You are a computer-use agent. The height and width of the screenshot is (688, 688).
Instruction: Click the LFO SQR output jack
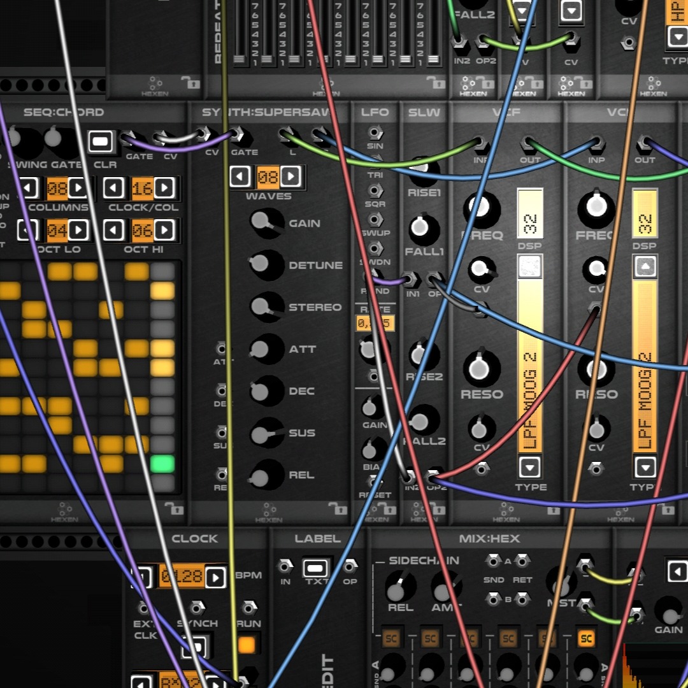[x=375, y=190]
